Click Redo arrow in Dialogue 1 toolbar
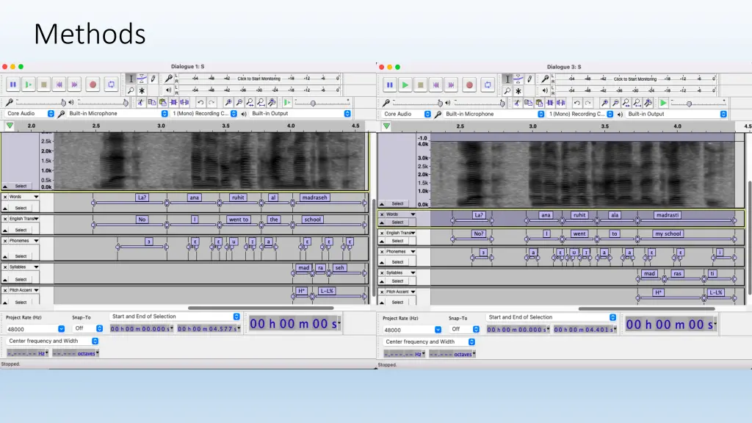The image size is (752, 423). [211, 102]
